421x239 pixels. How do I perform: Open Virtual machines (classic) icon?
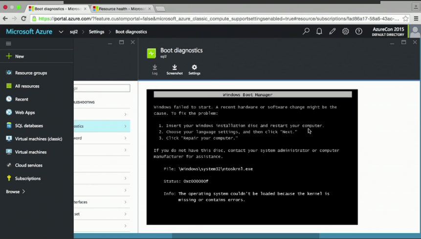[x=9, y=138]
